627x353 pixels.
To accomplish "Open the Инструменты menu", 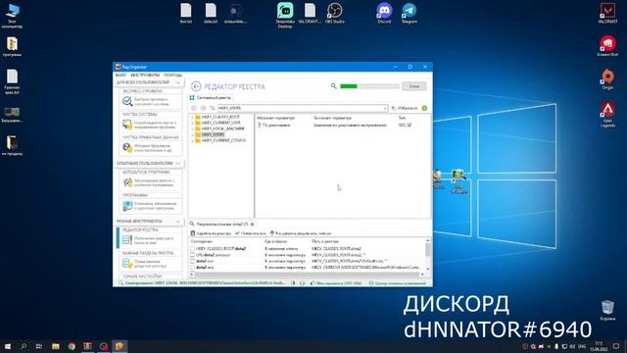I will [x=145, y=76].
